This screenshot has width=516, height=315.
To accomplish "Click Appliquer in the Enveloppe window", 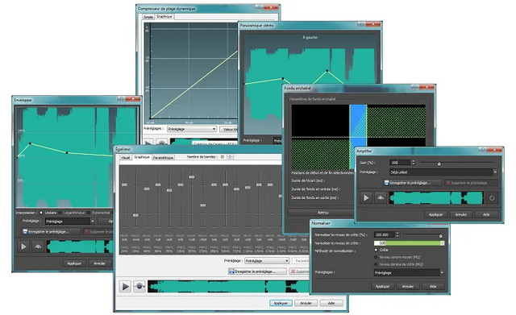I will 74,263.
